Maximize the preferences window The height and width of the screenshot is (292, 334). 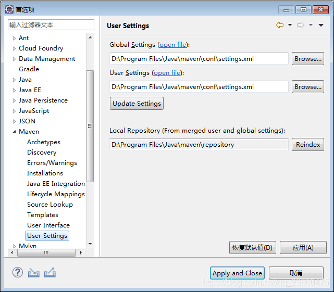pos(303,9)
